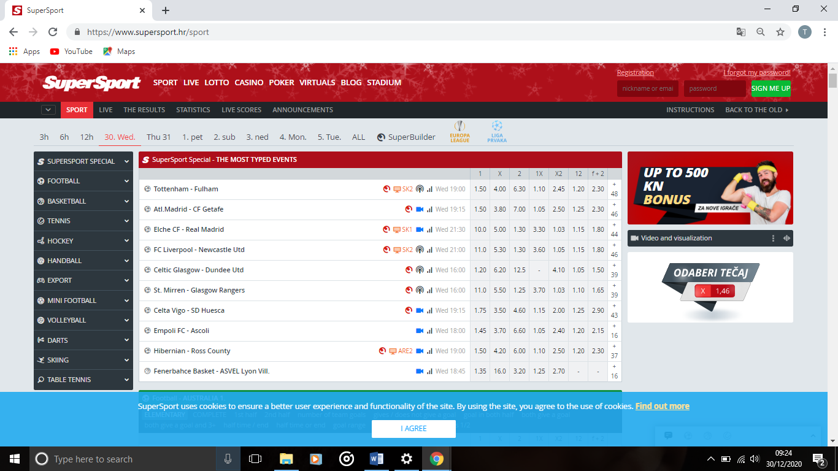Click the video camera icon for Atl.Madrid - CF Getafe

point(420,209)
